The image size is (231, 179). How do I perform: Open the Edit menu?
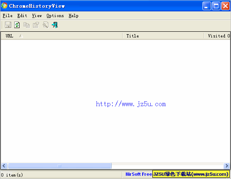point(22,15)
